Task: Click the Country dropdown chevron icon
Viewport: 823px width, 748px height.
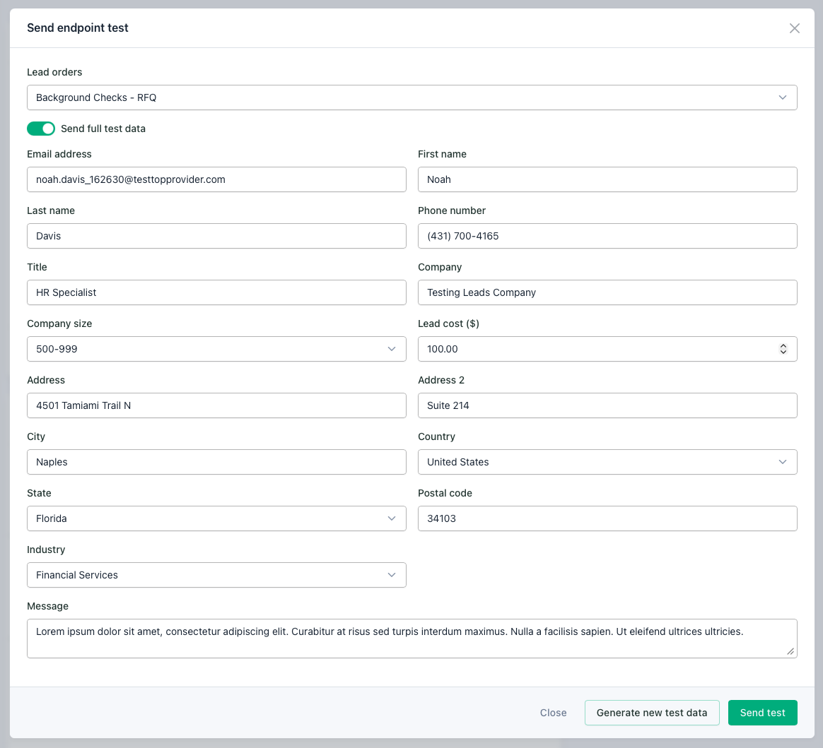Action: (783, 462)
